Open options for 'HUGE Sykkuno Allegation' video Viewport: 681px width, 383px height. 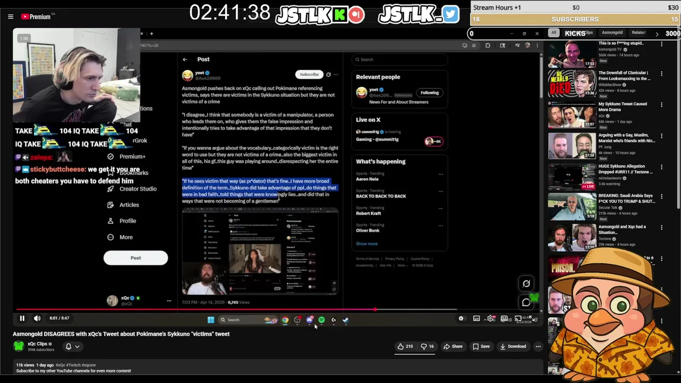[661, 167]
